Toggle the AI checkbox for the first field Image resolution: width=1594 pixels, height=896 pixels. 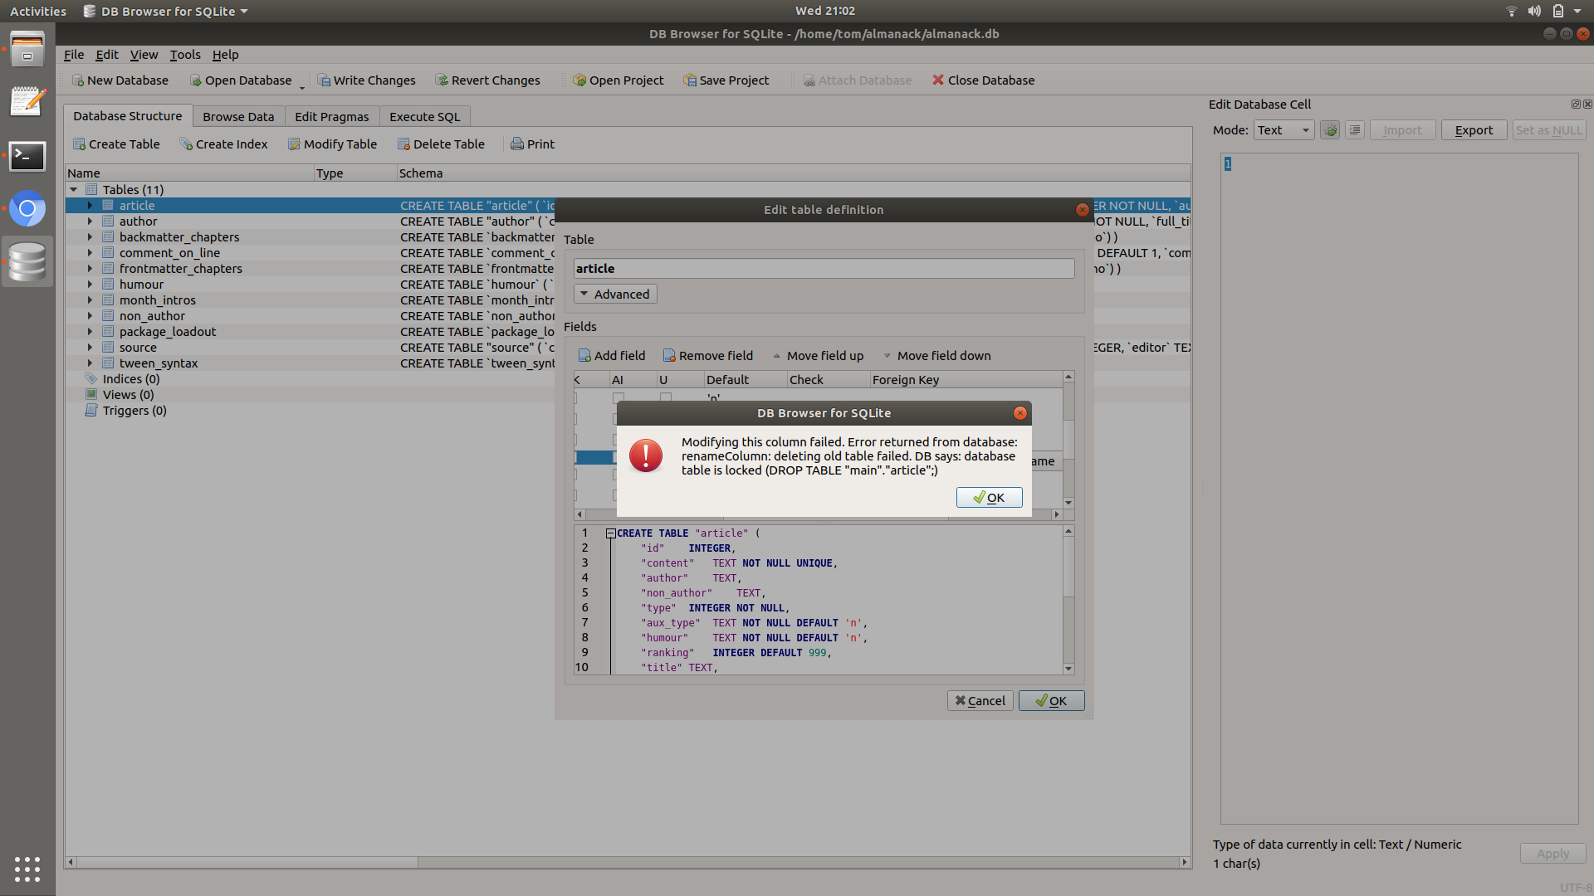point(617,398)
